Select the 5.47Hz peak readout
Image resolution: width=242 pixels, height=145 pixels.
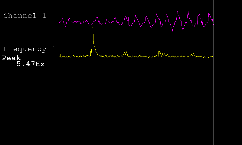point(31,64)
